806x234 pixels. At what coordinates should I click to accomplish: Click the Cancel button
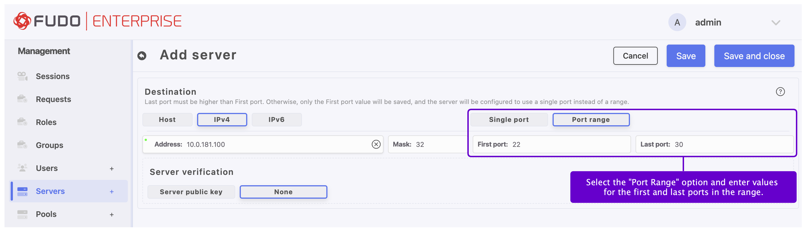click(x=635, y=56)
